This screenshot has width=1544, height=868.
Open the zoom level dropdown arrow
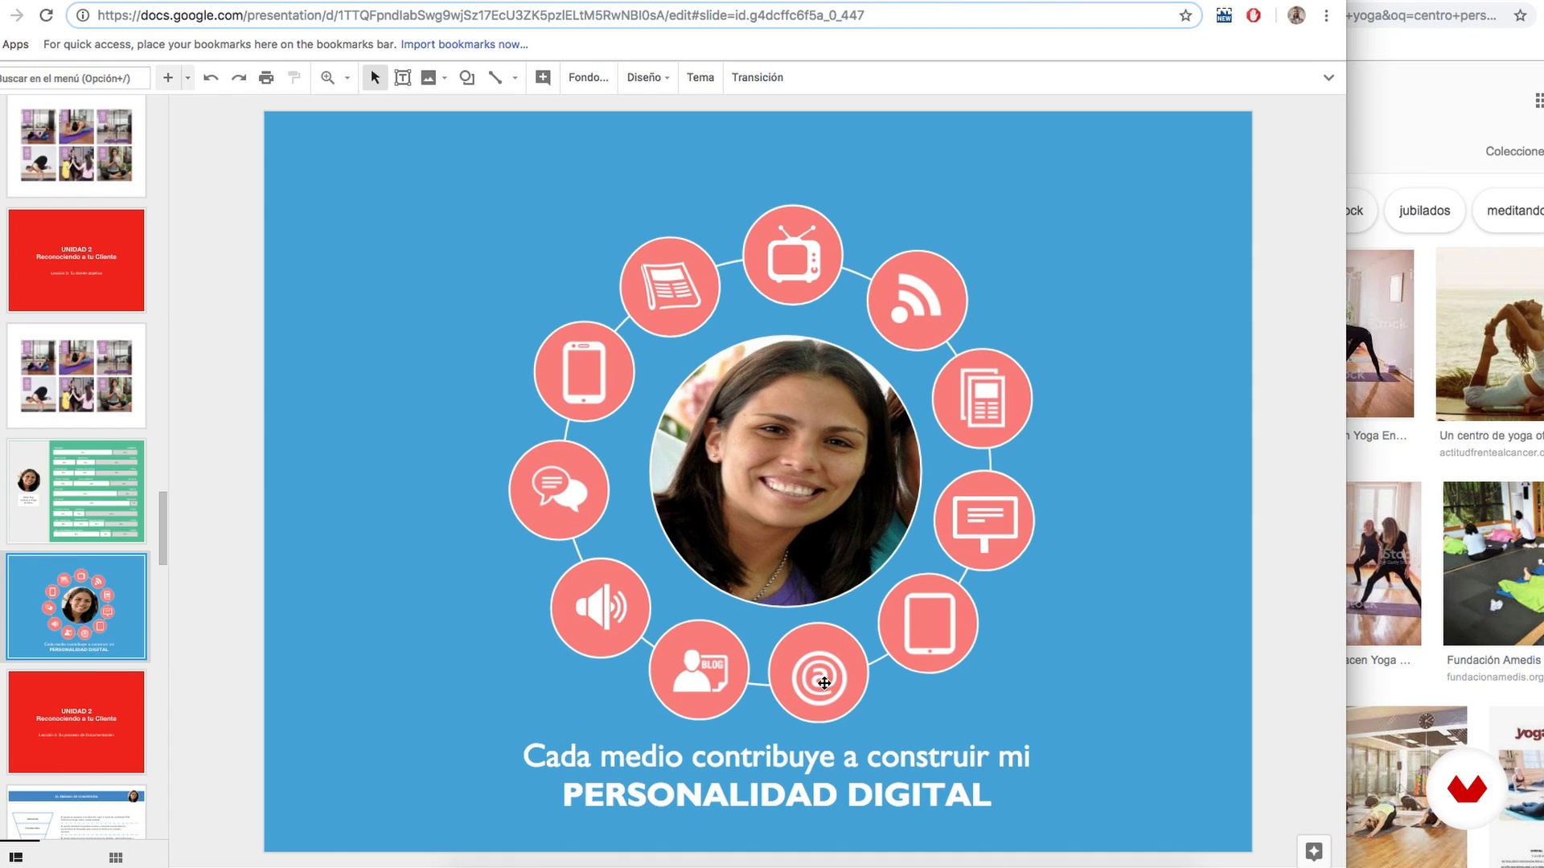point(347,77)
